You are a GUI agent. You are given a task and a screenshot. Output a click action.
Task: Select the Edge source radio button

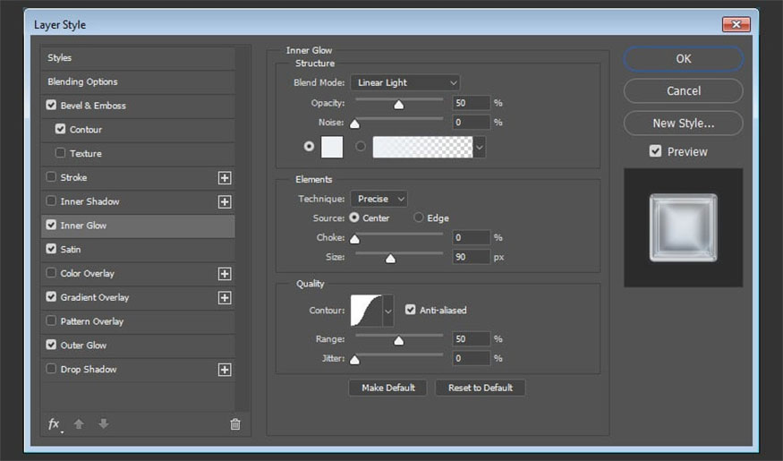pyautogui.click(x=419, y=218)
